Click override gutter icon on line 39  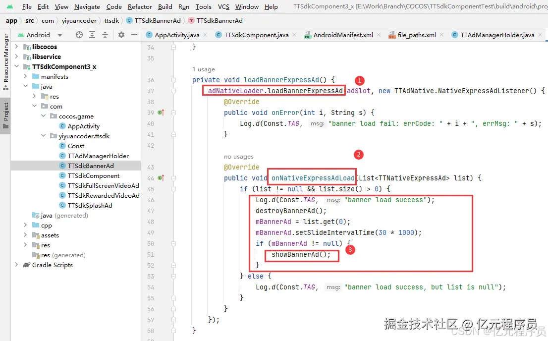(x=161, y=113)
